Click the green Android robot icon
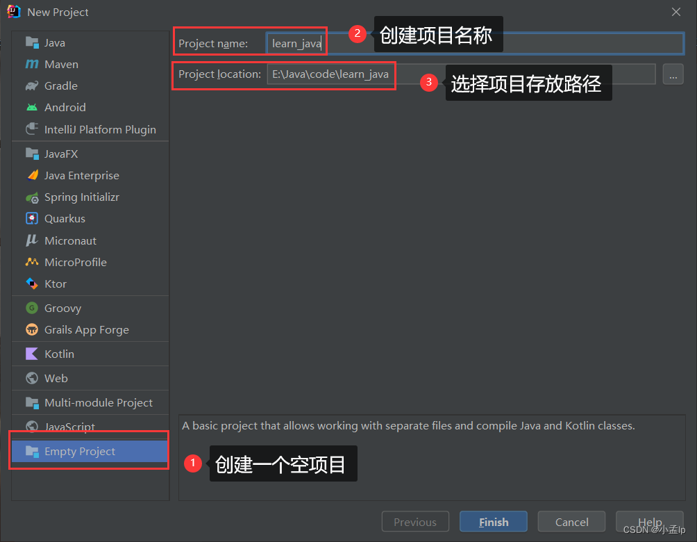The image size is (697, 542). (x=32, y=107)
